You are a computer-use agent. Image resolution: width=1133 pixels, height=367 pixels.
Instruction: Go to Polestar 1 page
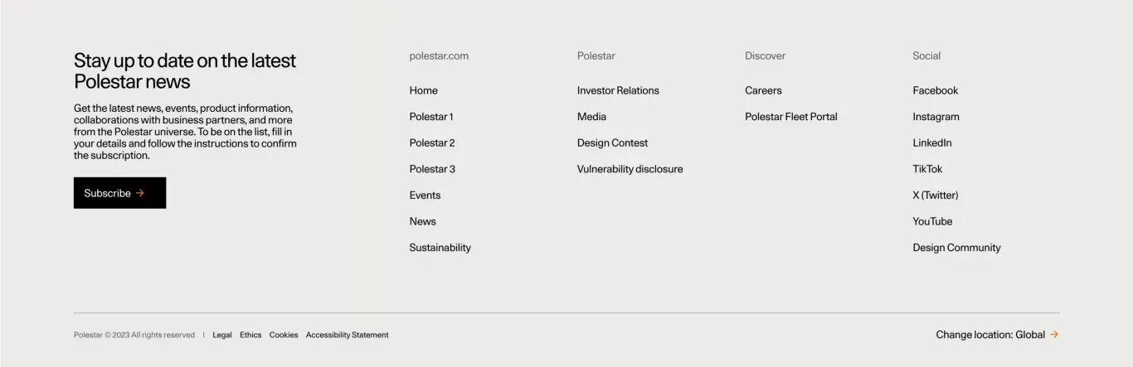431,117
